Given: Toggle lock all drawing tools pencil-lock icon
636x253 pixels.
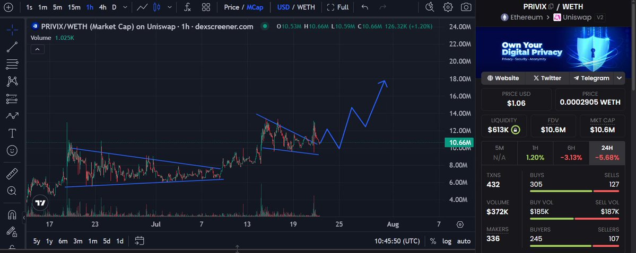Looking at the screenshot, I should [12, 232].
